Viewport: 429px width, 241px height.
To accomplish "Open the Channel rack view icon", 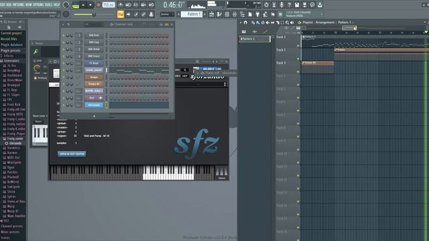I will coord(227,14).
